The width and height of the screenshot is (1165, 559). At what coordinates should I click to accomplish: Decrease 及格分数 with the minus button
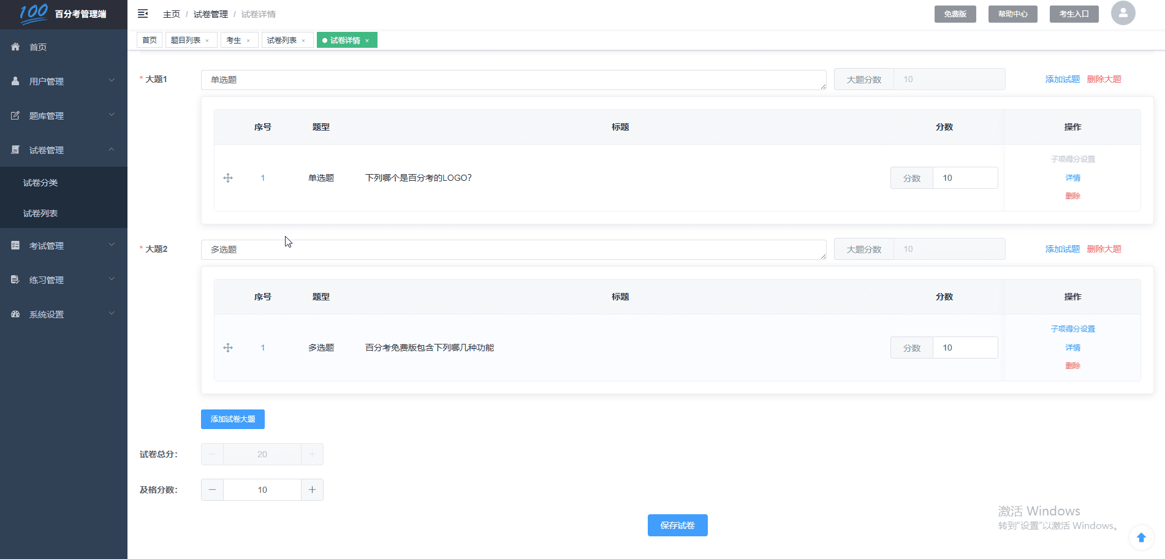[212, 490]
